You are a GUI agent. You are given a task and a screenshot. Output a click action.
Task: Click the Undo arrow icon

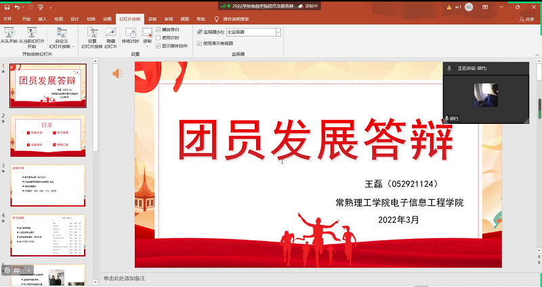[16, 7]
